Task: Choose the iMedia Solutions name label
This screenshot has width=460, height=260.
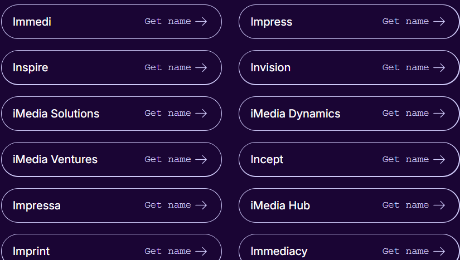Action: click(x=56, y=114)
